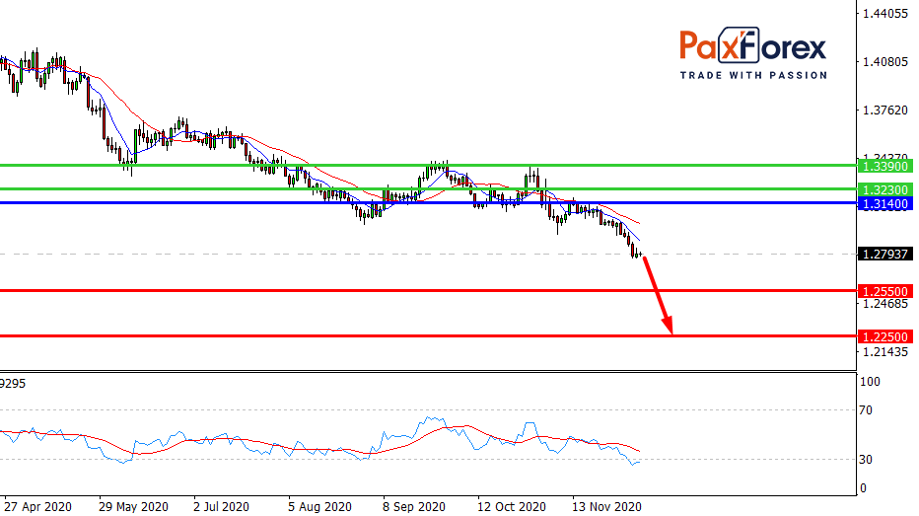Screen dimensions: 919x516
Task: Click the 30 level on oscillator scale
Action: pyautogui.click(x=870, y=459)
